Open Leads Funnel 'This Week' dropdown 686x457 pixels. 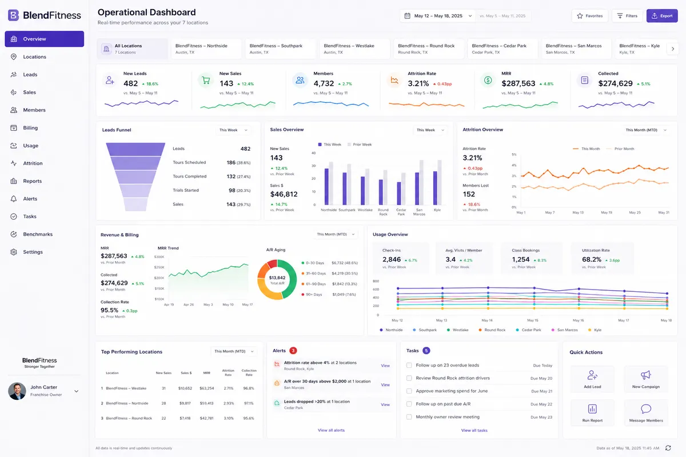click(x=233, y=130)
